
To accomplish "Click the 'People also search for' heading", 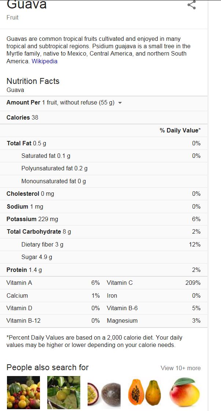I will click(48, 368).
